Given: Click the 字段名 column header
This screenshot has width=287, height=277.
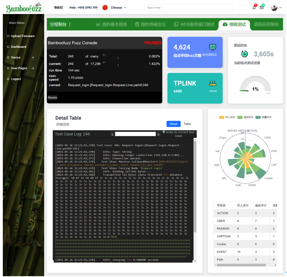Looking at the screenshot, I should [x=221, y=205].
